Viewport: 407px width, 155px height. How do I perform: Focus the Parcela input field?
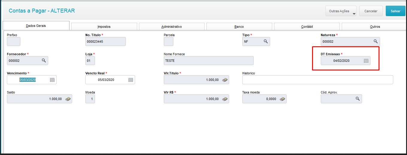coord(169,42)
